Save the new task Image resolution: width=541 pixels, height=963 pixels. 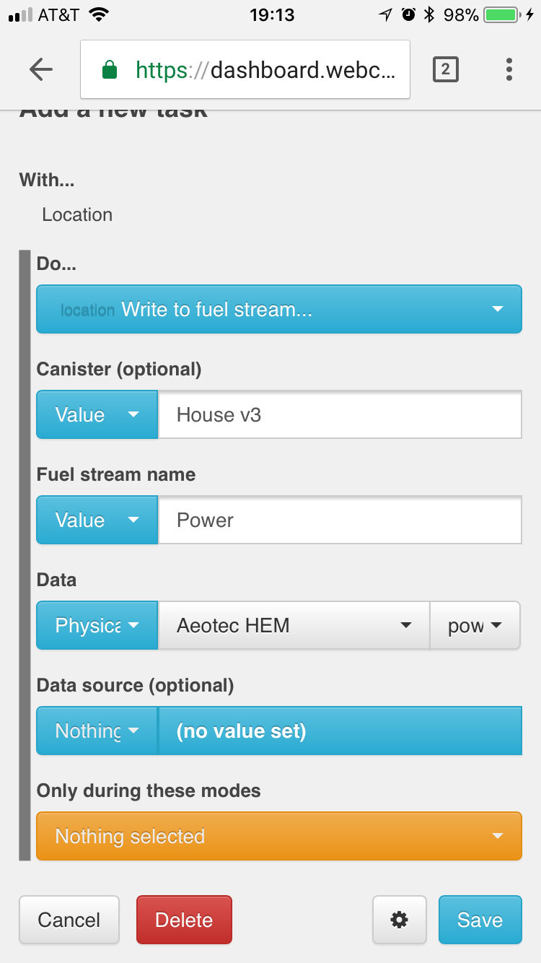coord(480,920)
